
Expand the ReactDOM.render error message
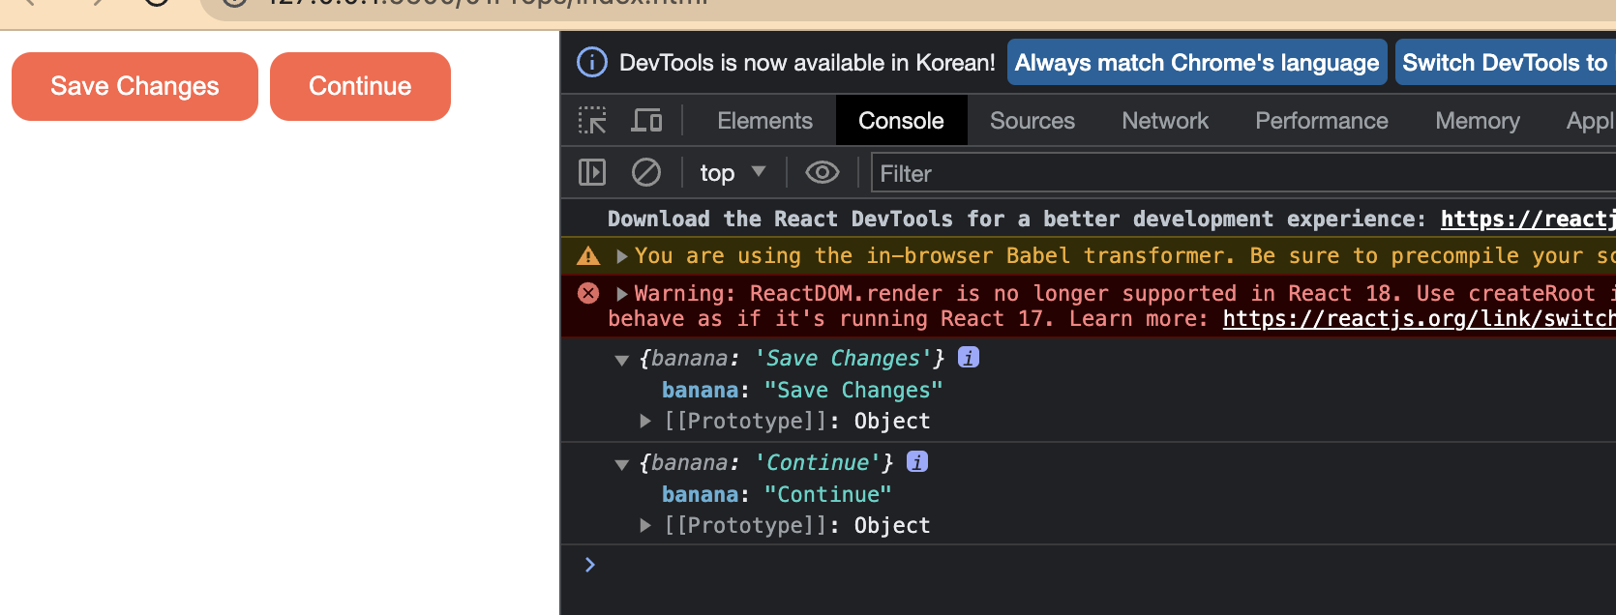(x=622, y=293)
